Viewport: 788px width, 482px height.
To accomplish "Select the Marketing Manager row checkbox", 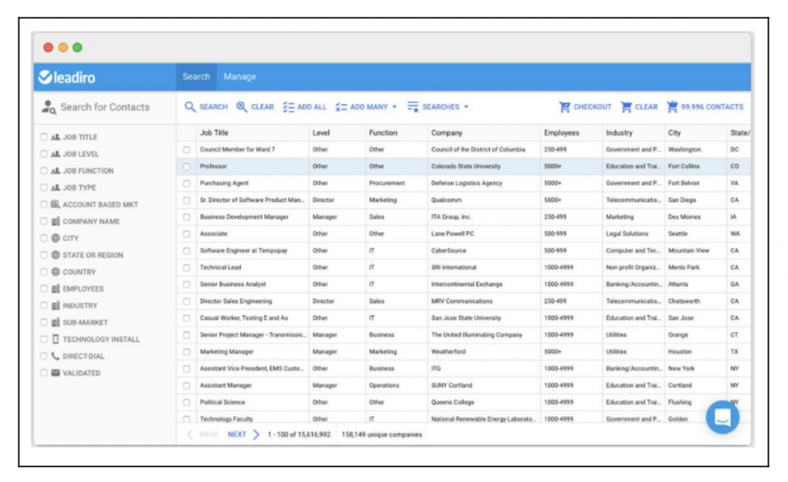I will 186,352.
